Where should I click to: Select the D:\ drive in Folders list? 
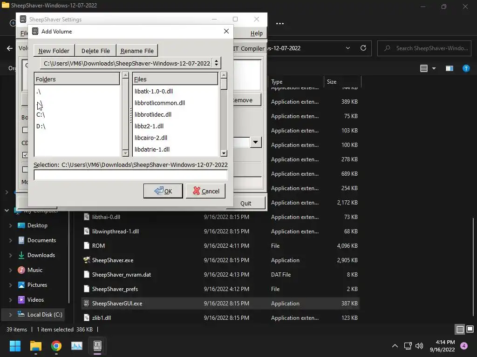pos(41,126)
